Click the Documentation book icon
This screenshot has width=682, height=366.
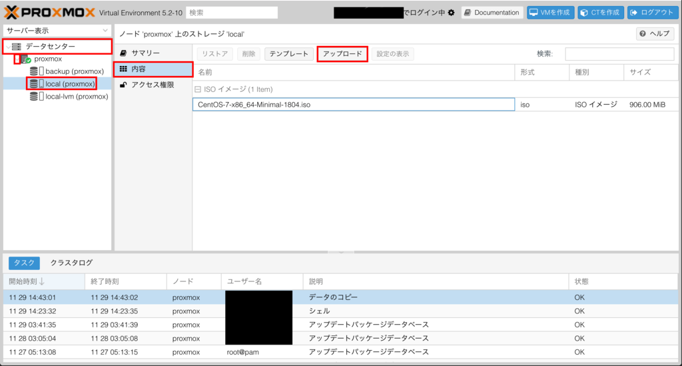click(x=467, y=13)
